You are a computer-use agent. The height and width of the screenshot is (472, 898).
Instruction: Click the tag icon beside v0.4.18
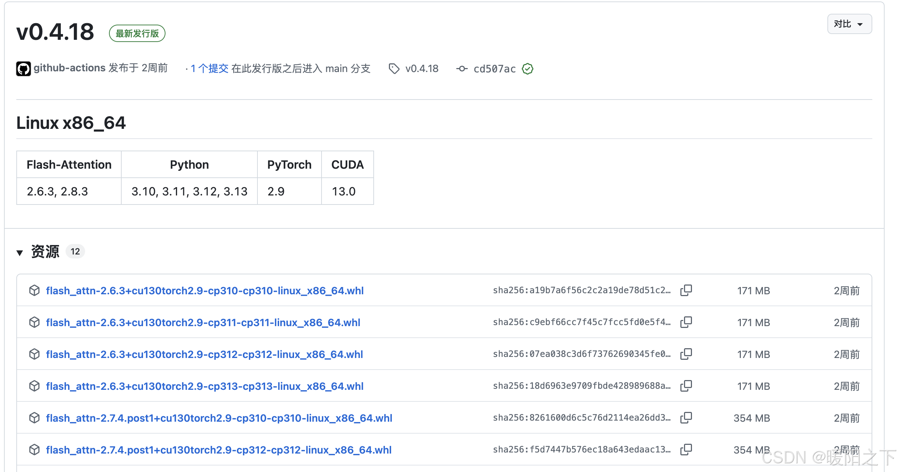394,69
